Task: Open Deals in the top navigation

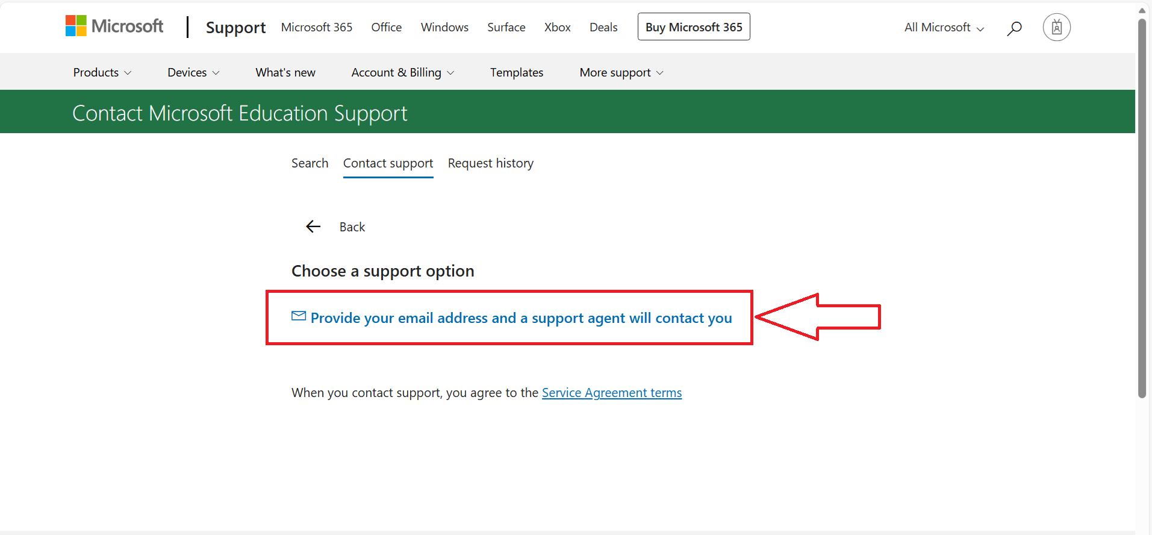Action: [x=603, y=27]
